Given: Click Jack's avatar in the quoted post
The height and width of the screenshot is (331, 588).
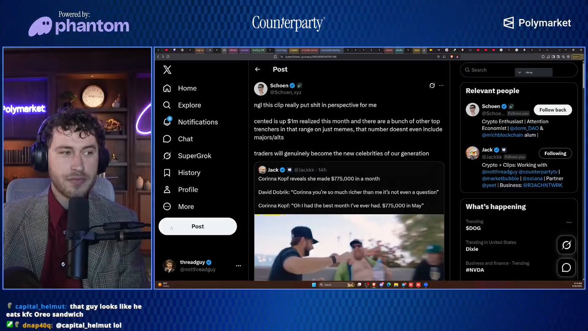Looking at the screenshot, I should 262,170.
